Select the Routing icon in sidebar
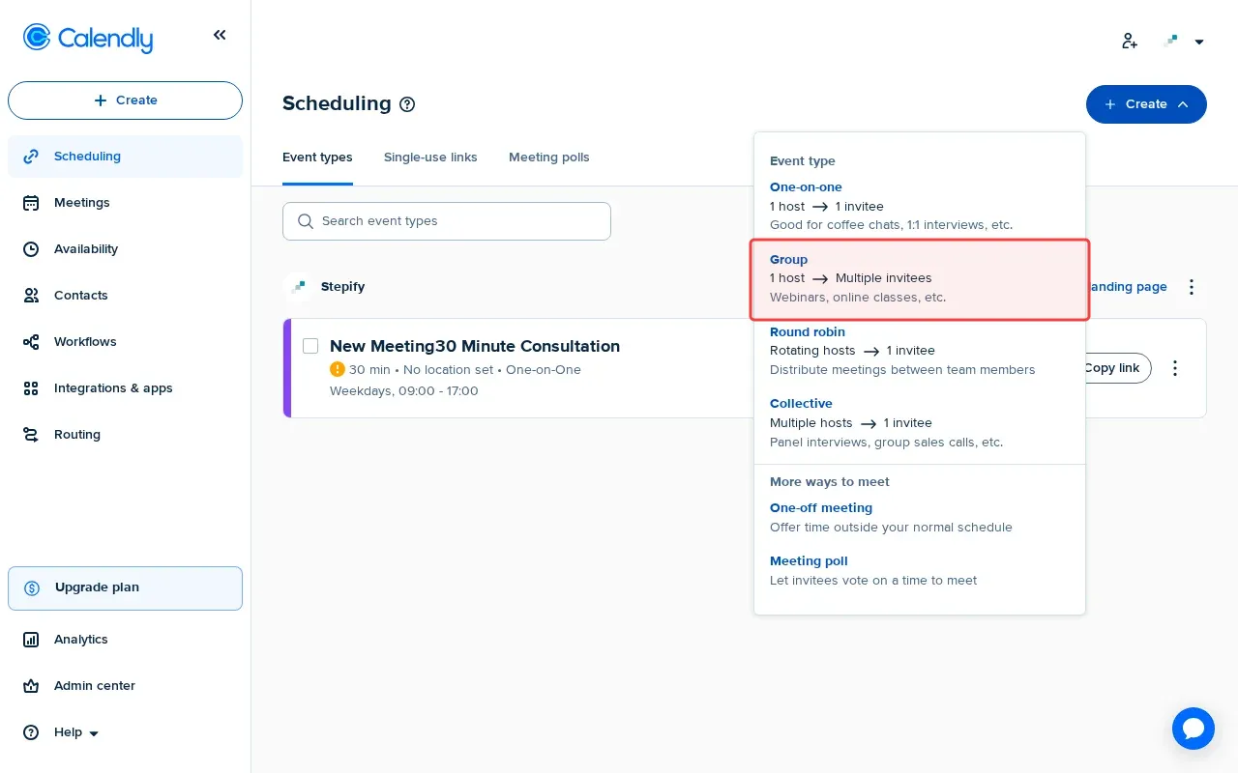The height and width of the screenshot is (773, 1238). 30,435
